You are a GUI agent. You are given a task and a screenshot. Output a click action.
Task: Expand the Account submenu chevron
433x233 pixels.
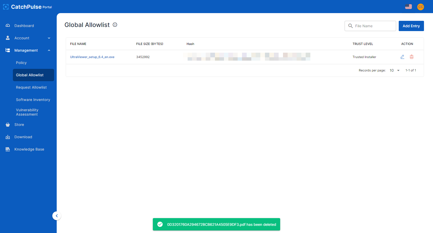(x=49, y=38)
